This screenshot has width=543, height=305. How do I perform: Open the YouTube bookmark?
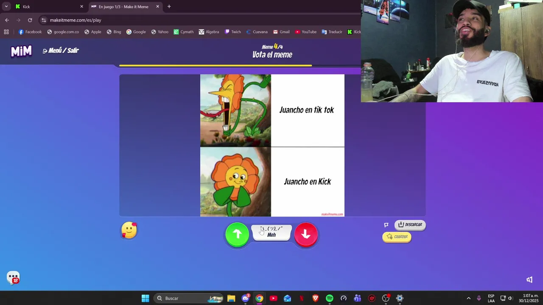[306, 32]
